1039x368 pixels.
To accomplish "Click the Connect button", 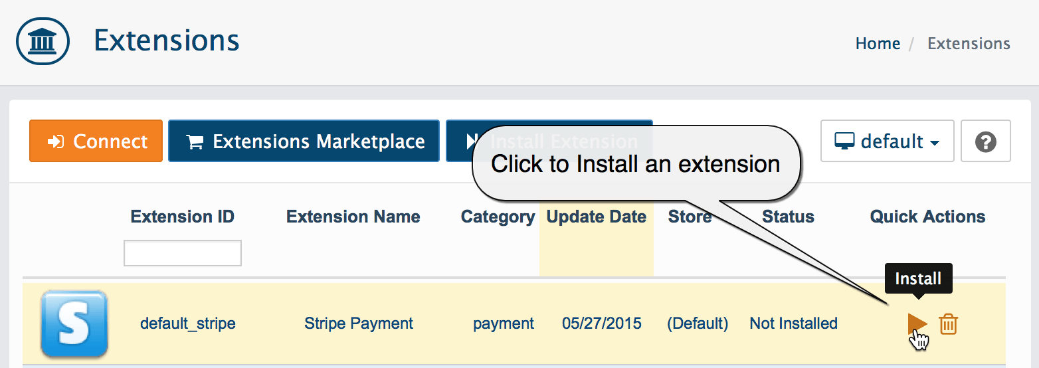I will pos(96,141).
